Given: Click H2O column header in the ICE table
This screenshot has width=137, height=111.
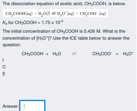Looking at the screenshot, I should pos(57,54).
